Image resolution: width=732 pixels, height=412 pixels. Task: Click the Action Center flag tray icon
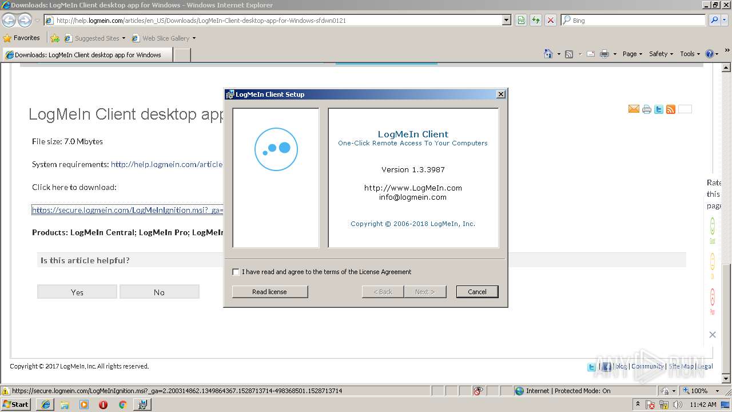tap(651, 405)
